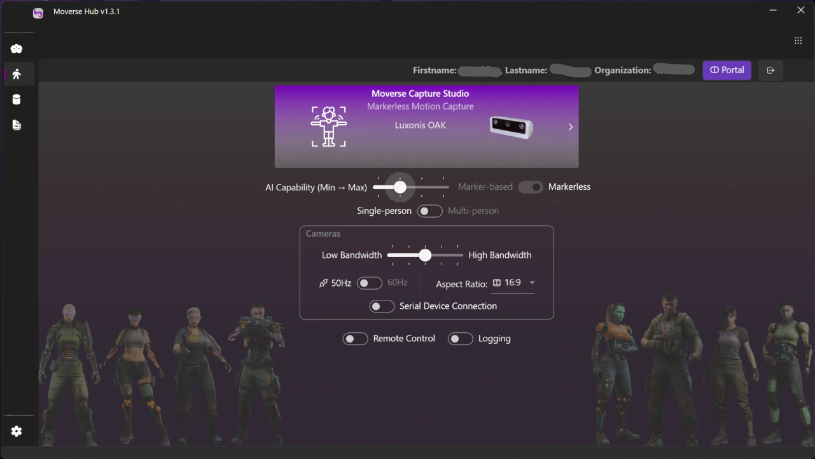The height and width of the screenshot is (459, 815).
Task: Go to next capture device card
Action: click(570, 127)
